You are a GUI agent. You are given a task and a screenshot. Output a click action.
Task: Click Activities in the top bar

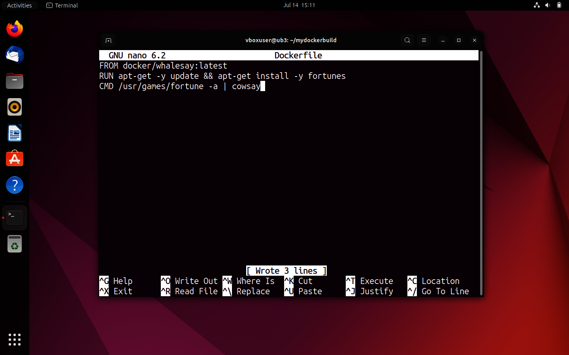pos(19,5)
